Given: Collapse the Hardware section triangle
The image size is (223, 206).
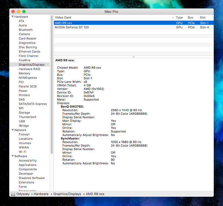Looking at the screenshot, I should click(13, 17).
